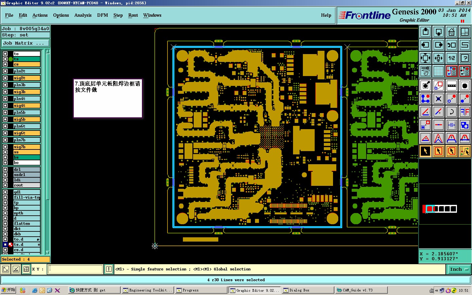Select the sig3b layer row
Screen dimensions: 472x295
(x=27, y=92)
